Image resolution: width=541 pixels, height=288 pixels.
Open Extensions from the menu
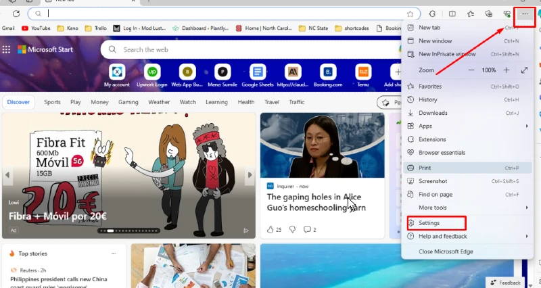click(x=467, y=139)
